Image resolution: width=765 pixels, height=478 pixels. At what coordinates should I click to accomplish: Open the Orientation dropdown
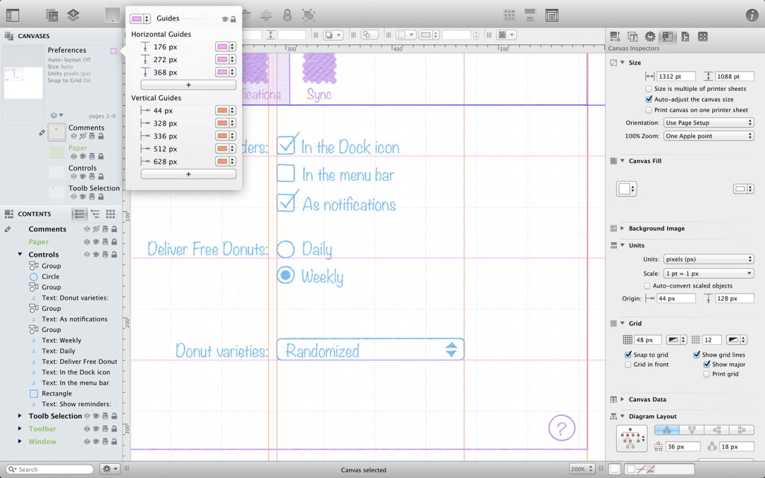coord(708,122)
